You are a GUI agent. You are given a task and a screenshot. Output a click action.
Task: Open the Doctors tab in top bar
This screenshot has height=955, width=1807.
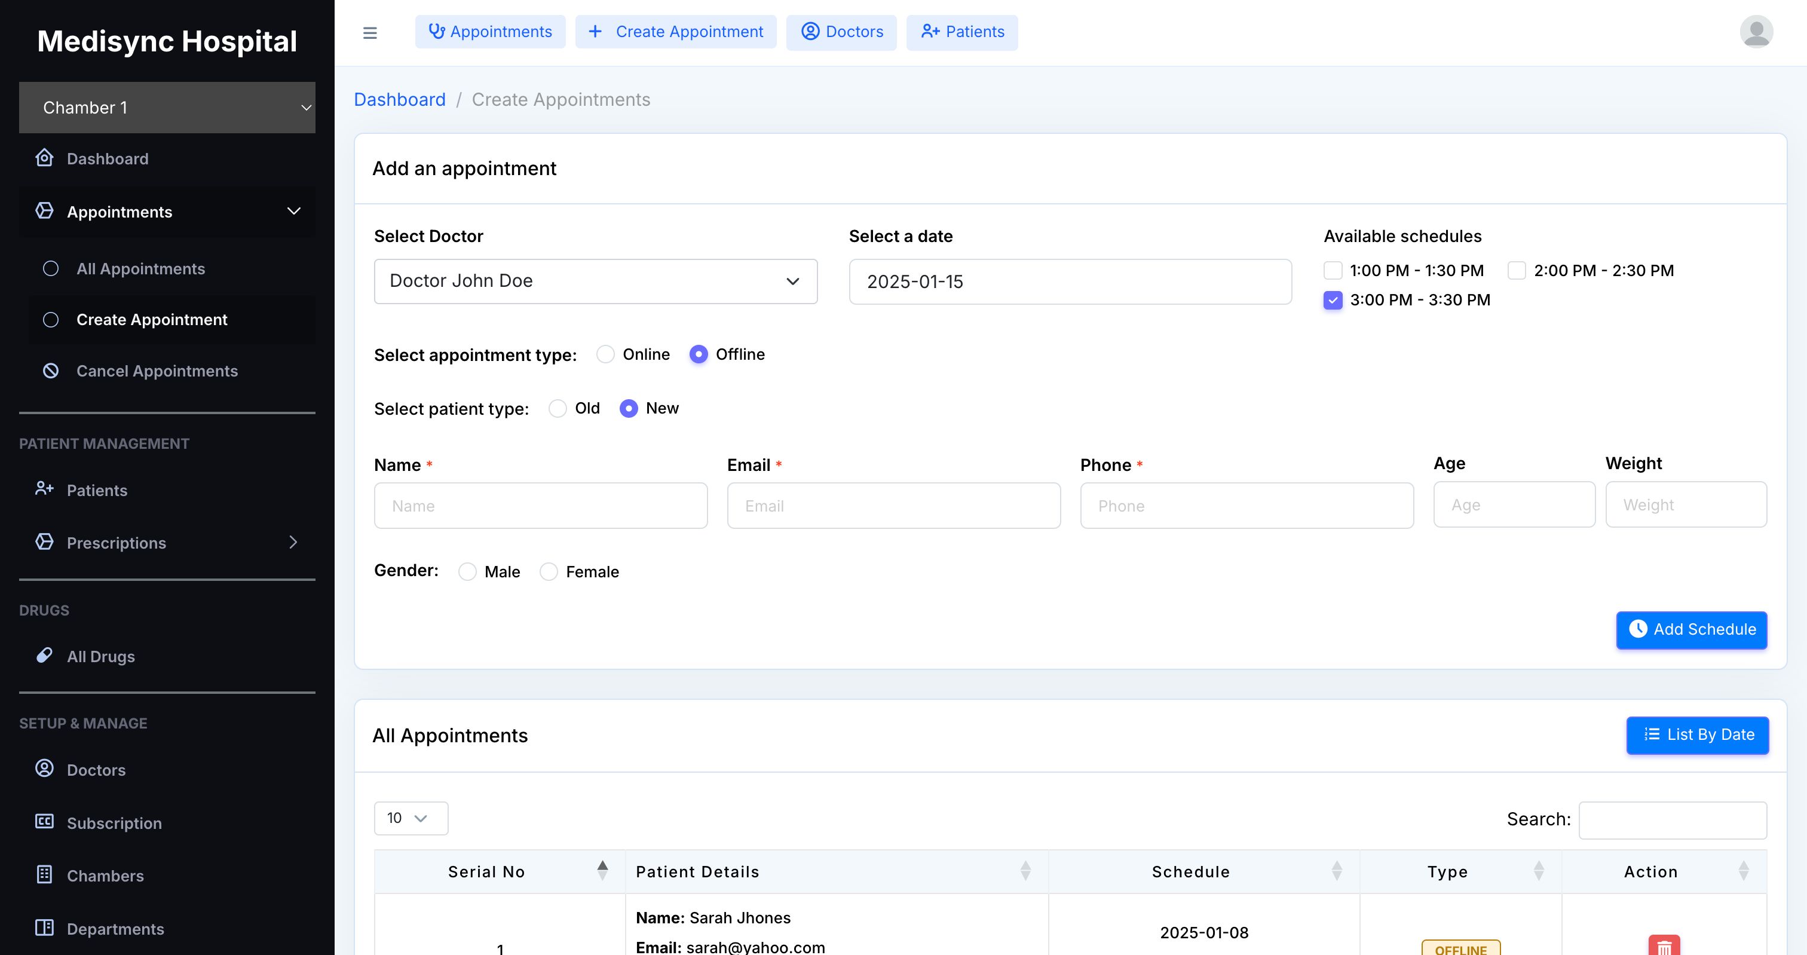tap(841, 32)
